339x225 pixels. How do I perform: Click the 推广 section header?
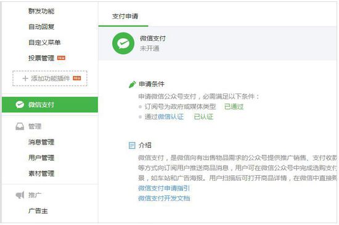click(x=35, y=195)
